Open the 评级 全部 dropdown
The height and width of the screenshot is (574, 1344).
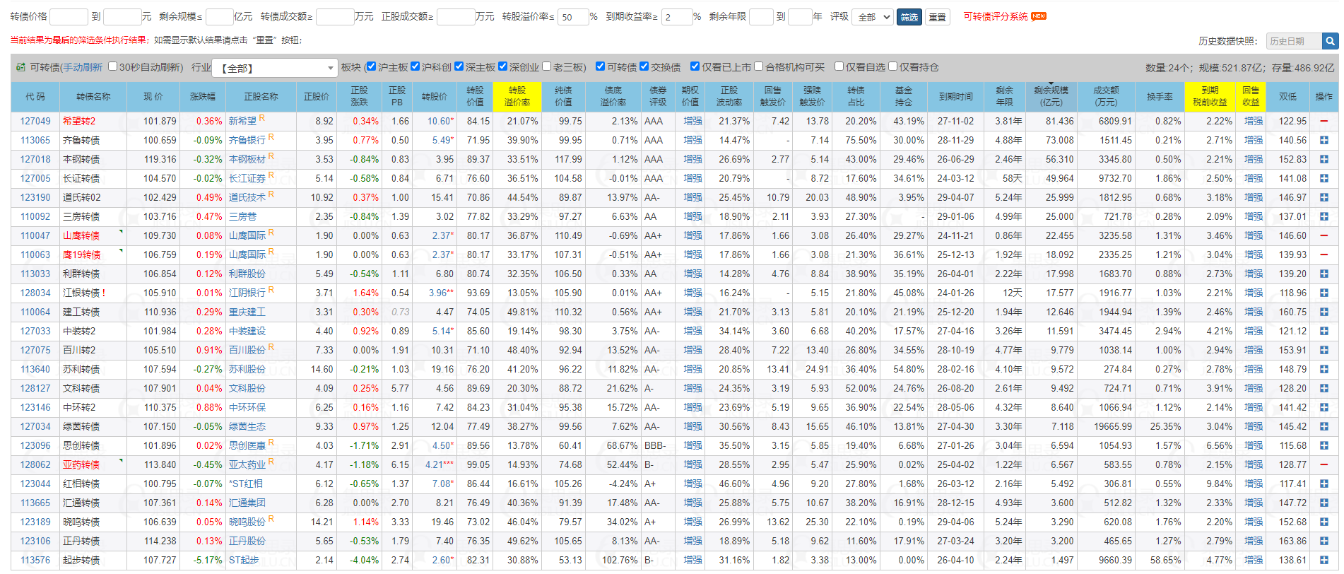point(873,17)
